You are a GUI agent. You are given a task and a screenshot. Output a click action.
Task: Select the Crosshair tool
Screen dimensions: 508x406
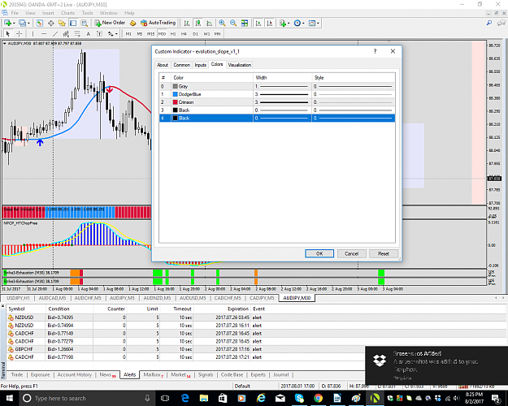20,33
